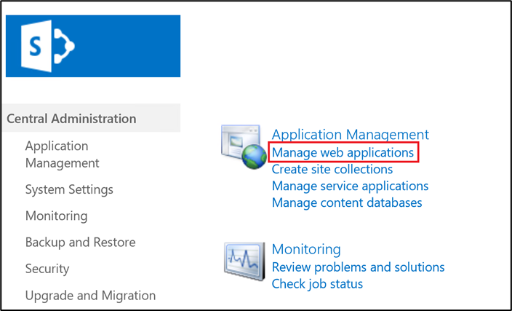Screen dimensions: 512x311
Task: Open Backup and Restore in the sidebar
Action: [x=80, y=243]
